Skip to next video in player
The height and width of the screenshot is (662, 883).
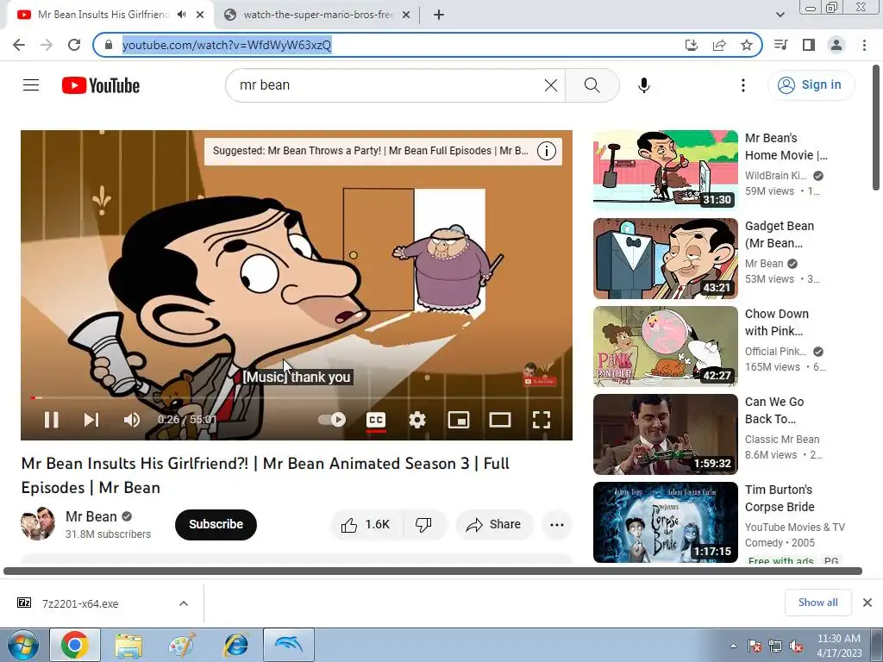point(91,420)
